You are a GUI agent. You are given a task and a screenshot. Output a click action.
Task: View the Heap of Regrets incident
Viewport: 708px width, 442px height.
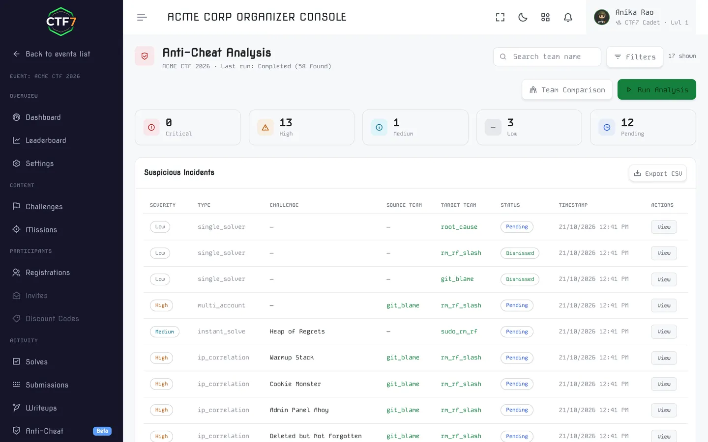[664, 332]
